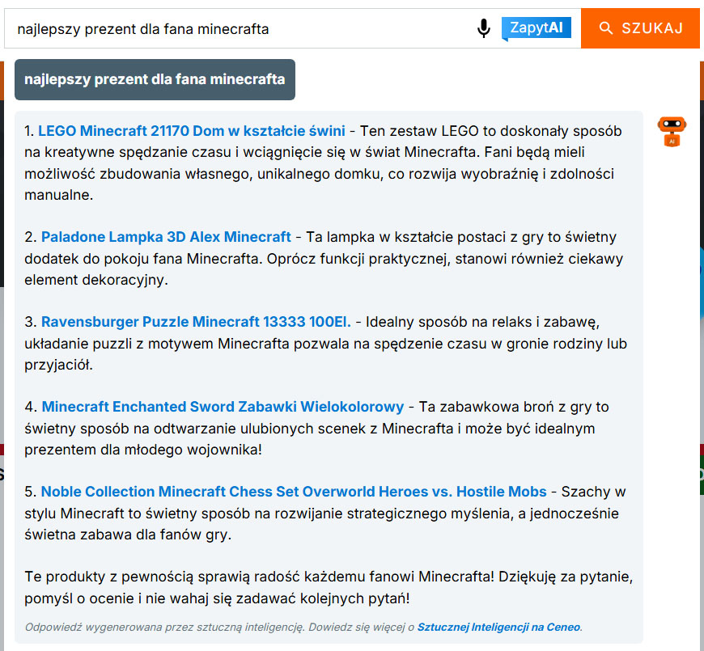The image size is (704, 651).
Task: Click into the search text field
Action: click(x=243, y=29)
